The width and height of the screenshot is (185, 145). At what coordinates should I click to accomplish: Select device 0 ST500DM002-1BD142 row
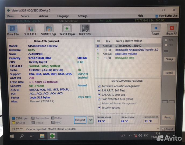pos(128,46)
